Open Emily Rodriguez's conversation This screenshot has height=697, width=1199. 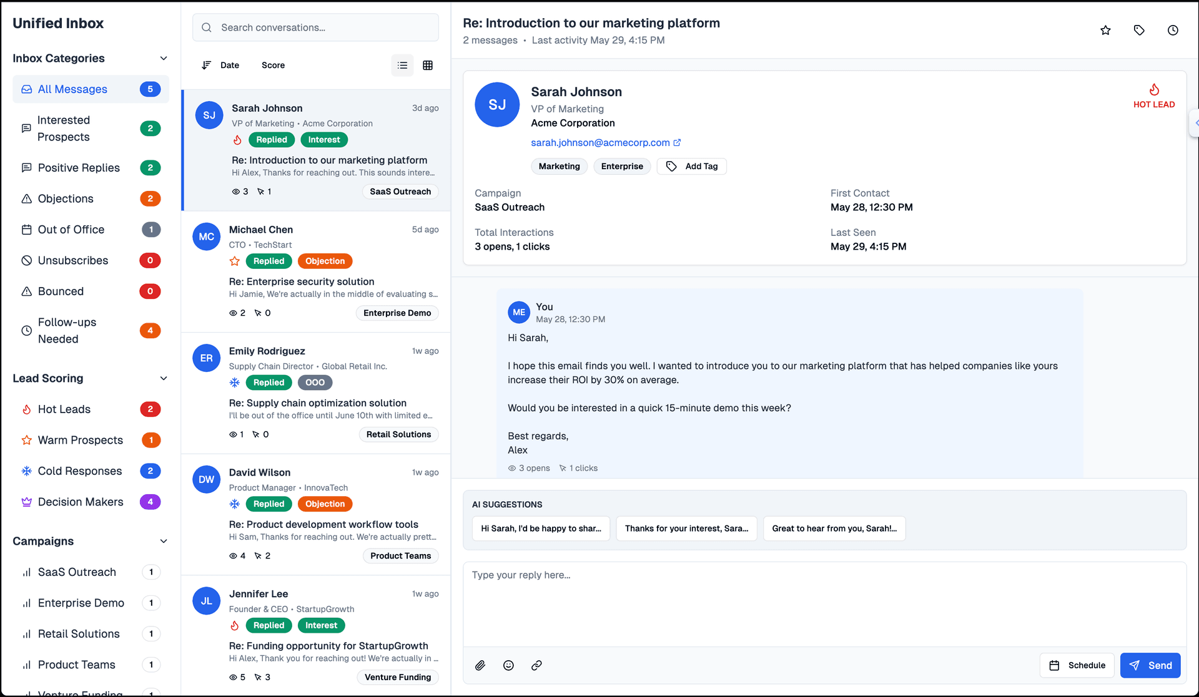316,393
